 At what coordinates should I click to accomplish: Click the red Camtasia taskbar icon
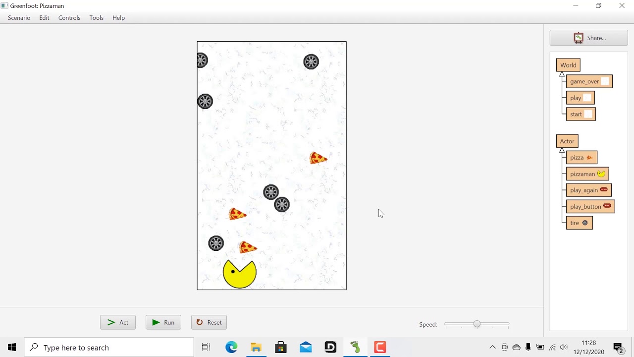click(x=380, y=348)
